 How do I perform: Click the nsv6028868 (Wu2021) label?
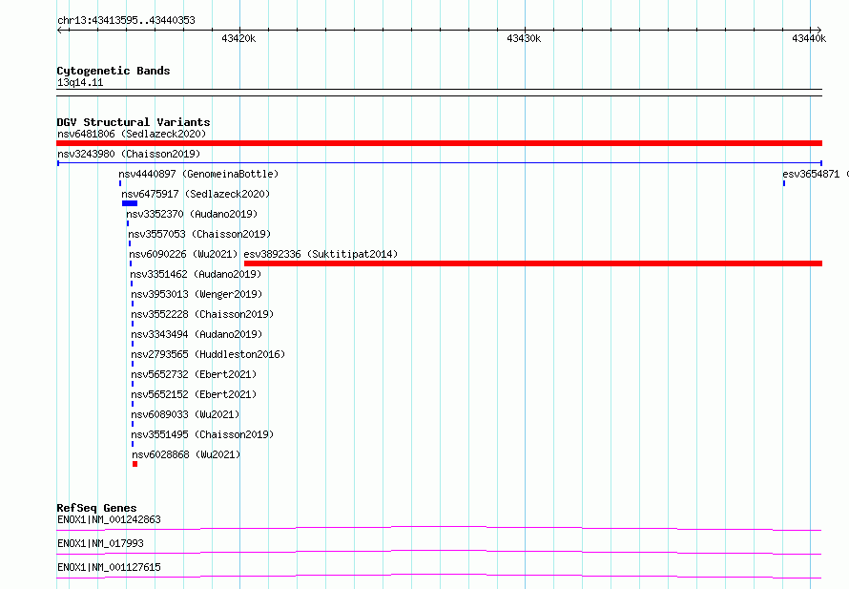coord(186,454)
